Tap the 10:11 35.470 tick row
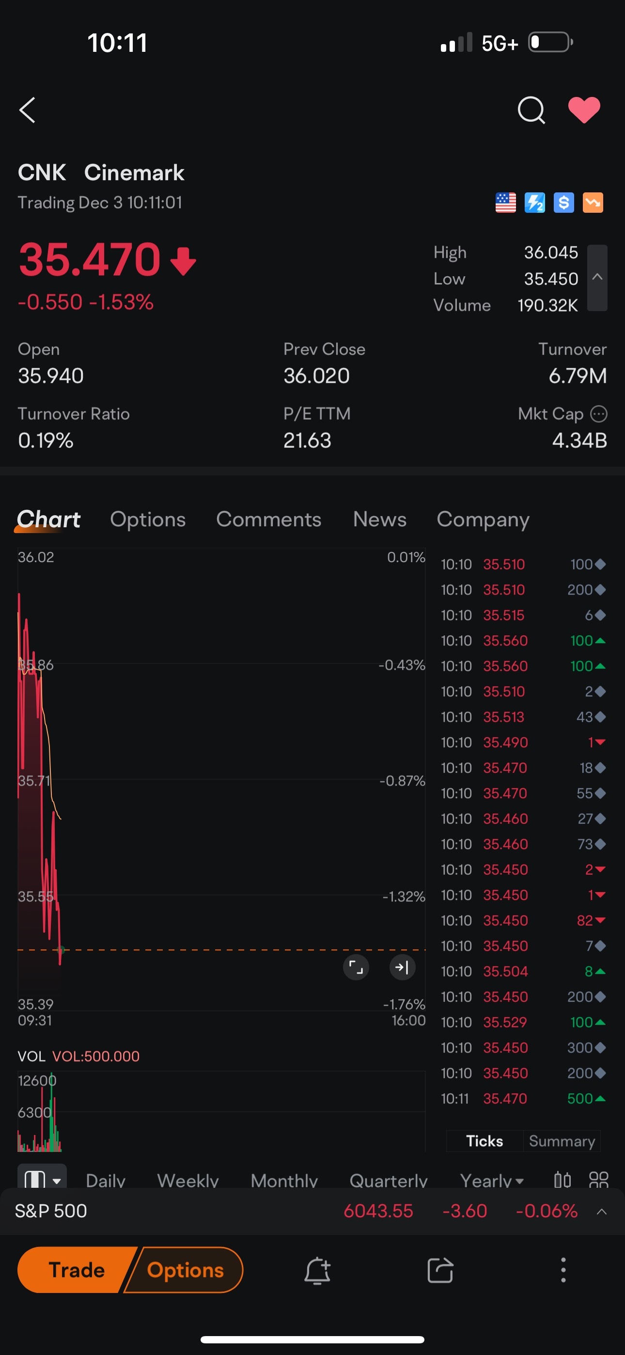Viewport: 625px width, 1355px height. 523,1098
